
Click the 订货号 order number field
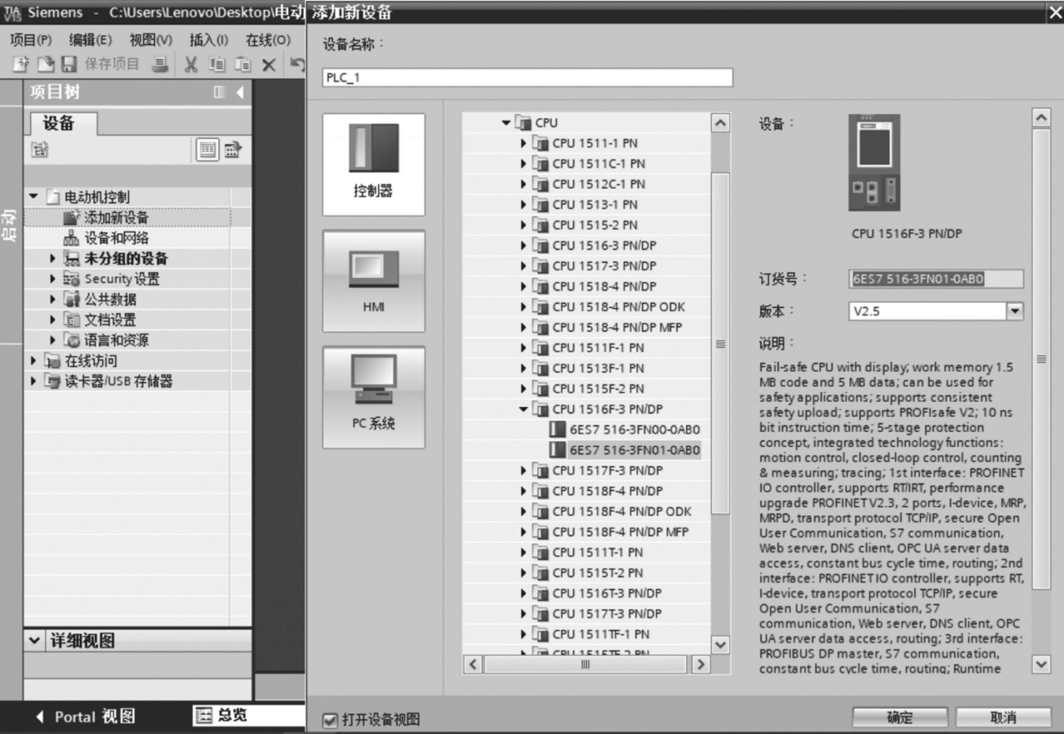tap(936, 279)
